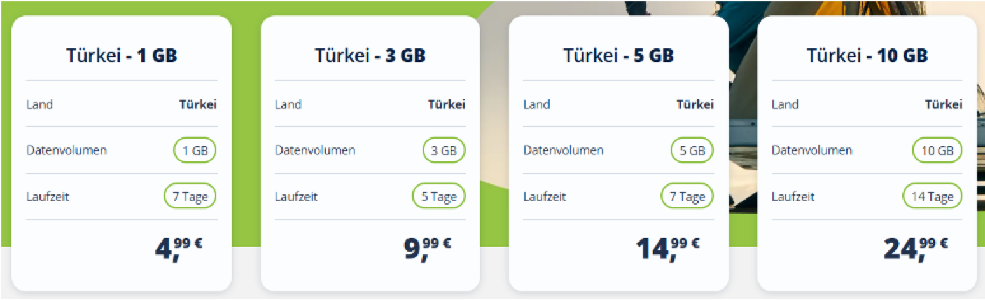This screenshot has width=985, height=300.
Task: Click the 1 GB data volume badge
Action: [195, 151]
